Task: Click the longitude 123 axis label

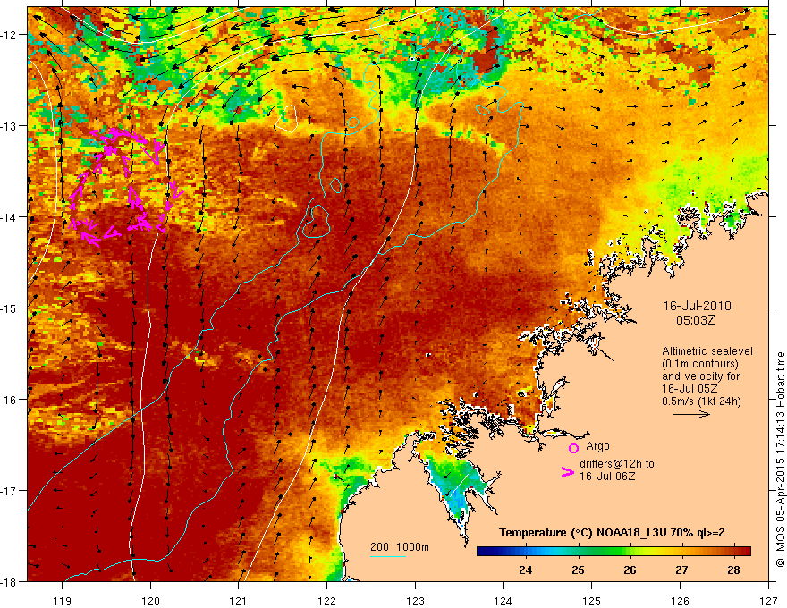Action: 415,602
